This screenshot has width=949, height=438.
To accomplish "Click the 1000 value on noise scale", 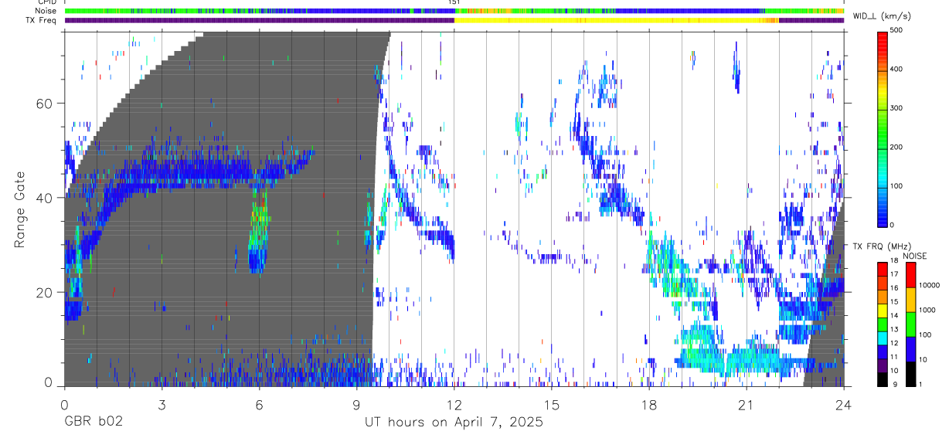I will [928, 310].
